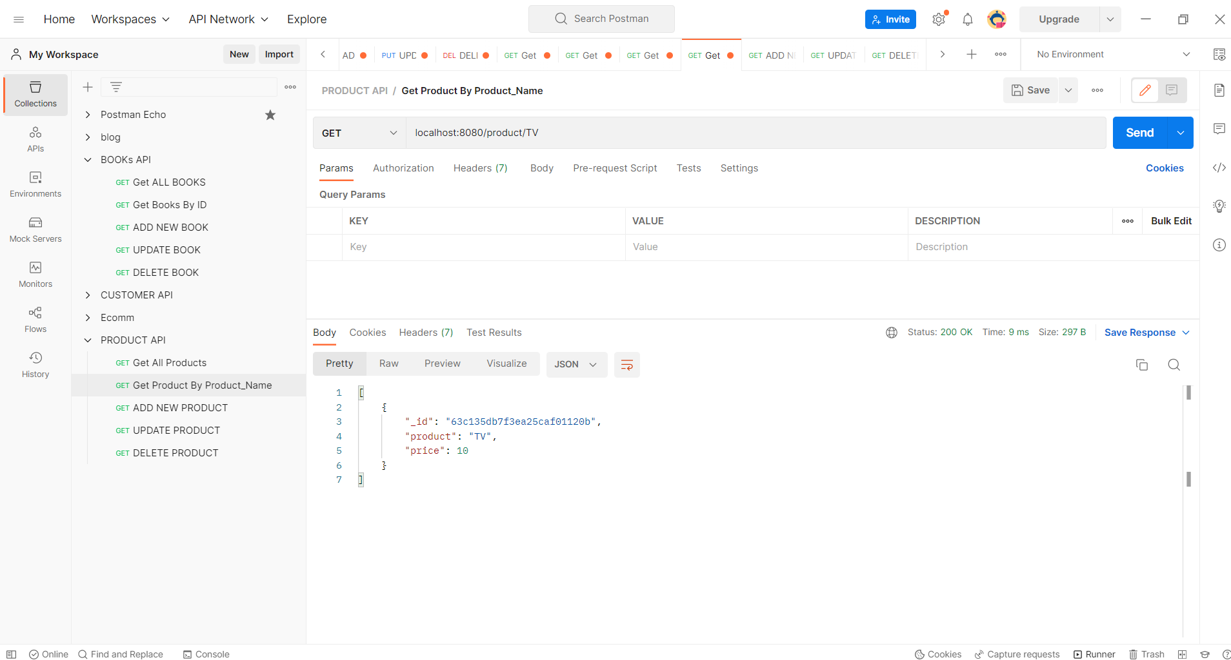Toggle edit mode with pencil icon
1231x660 pixels.
1146,90
